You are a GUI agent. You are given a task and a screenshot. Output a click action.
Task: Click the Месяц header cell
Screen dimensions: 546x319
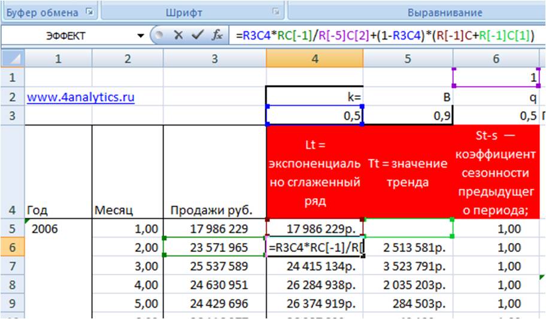[128, 172]
